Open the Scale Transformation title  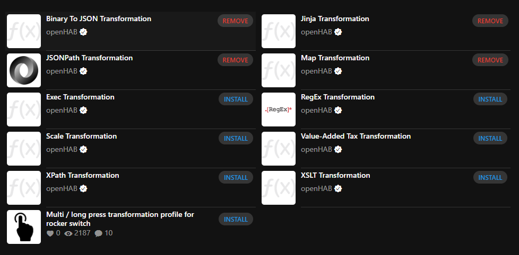coord(81,136)
